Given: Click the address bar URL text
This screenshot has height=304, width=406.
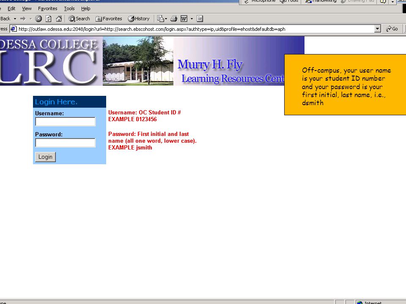Looking at the screenshot, I should (152, 29).
